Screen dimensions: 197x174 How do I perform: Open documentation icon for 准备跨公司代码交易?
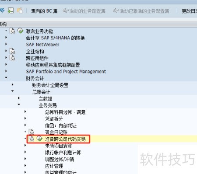tap(32, 139)
